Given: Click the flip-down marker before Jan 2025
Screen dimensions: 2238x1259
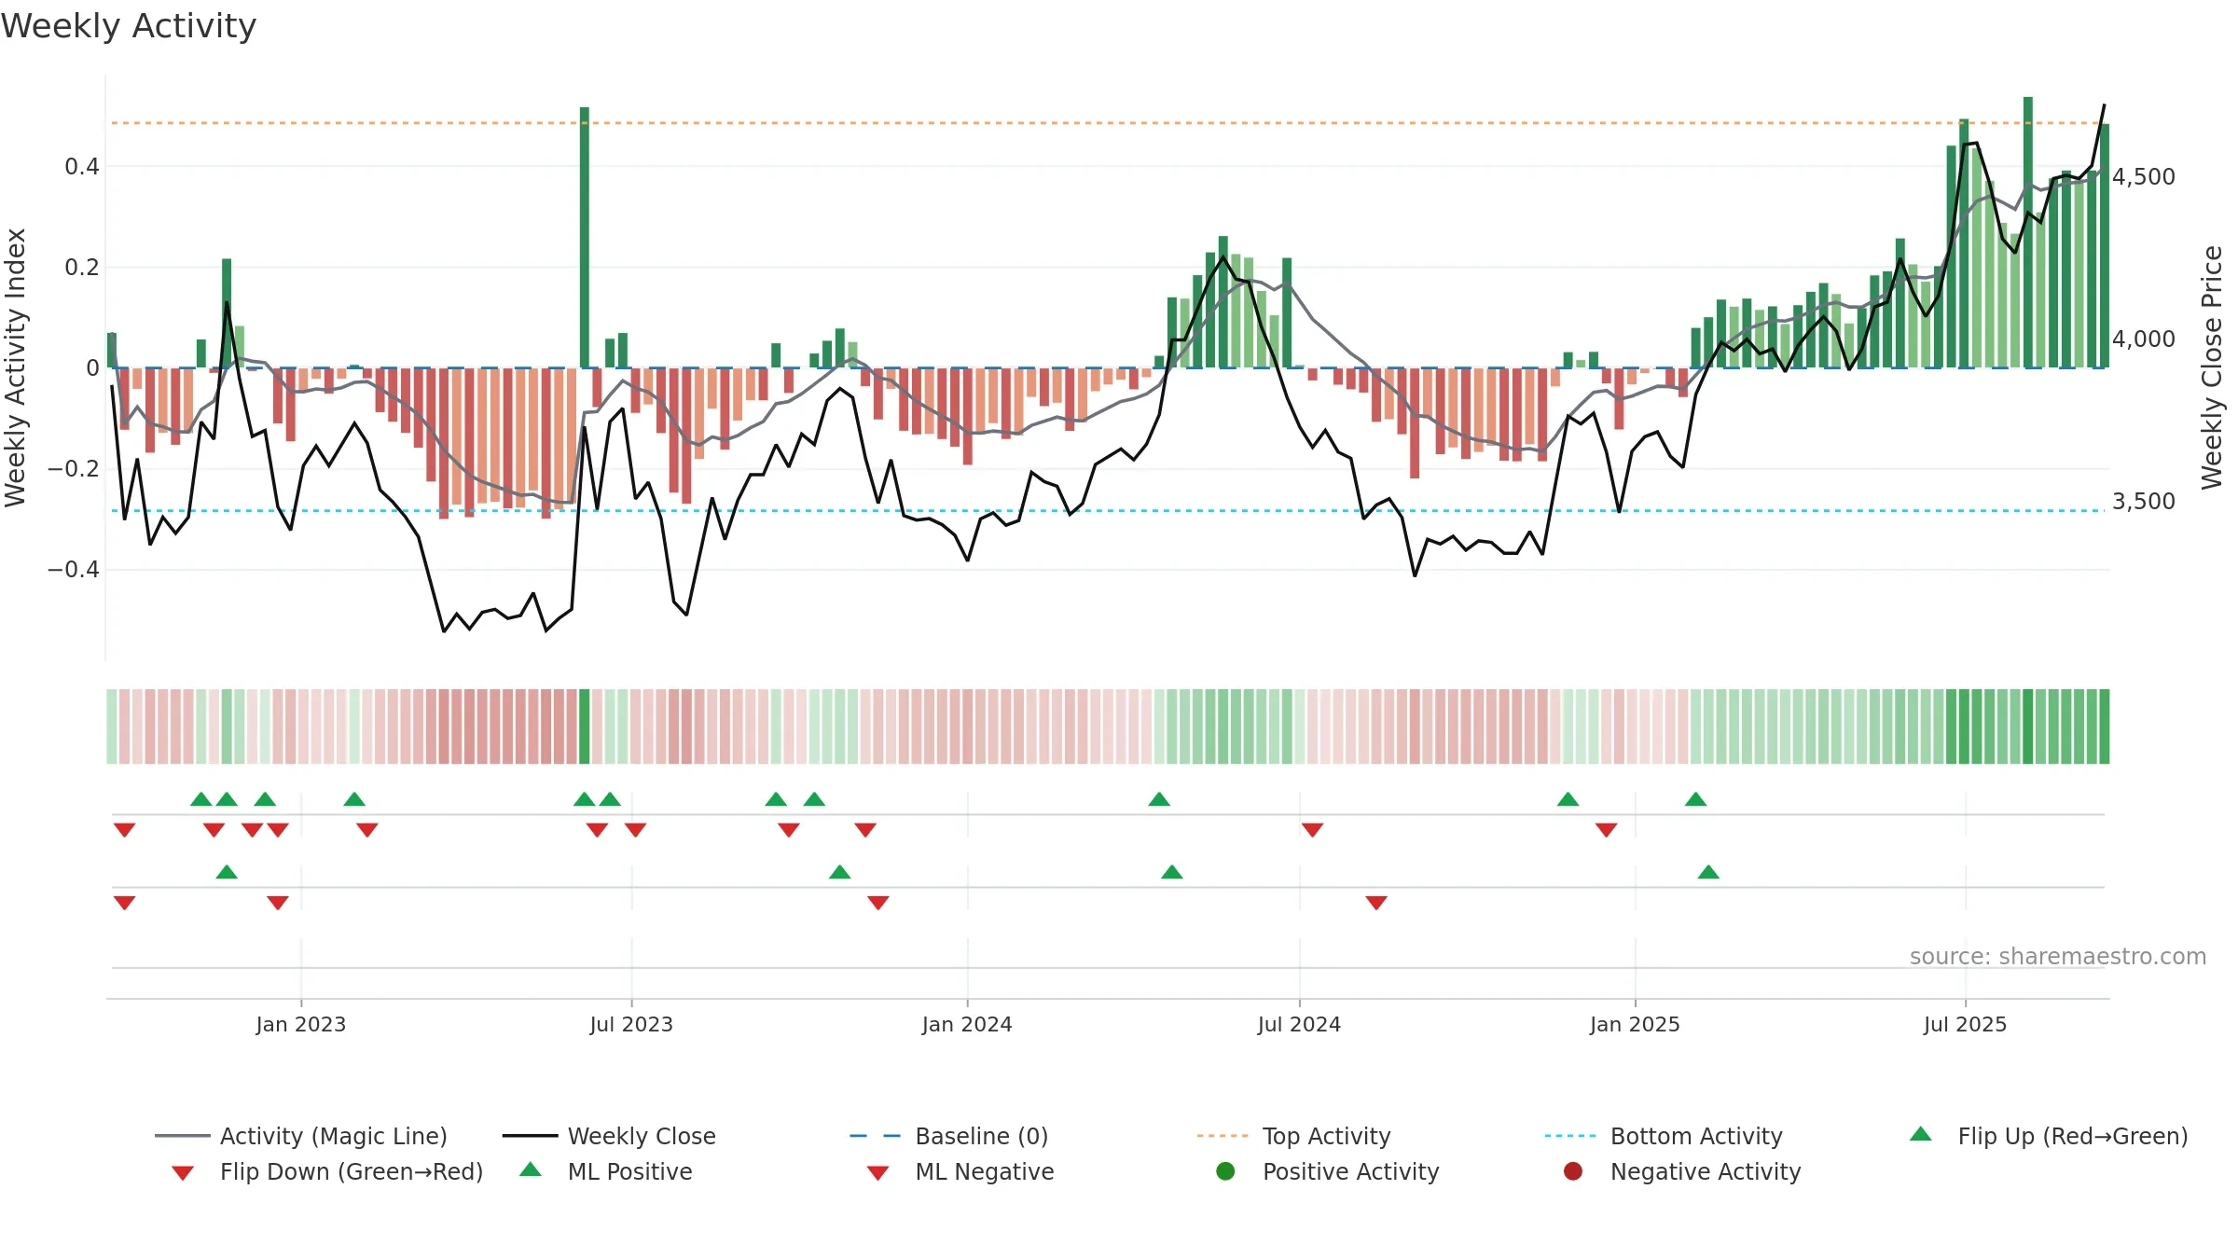Looking at the screenshot, I should 1606,830.
